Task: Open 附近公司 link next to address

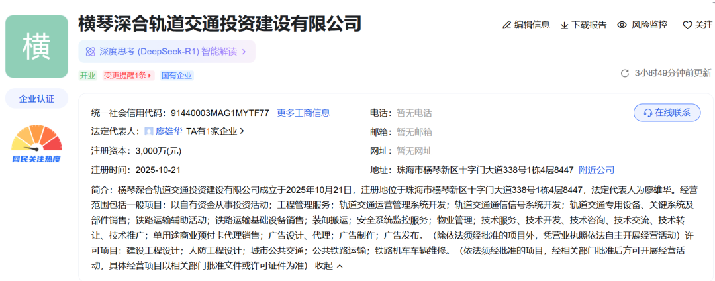Action: [x=596, y=170]
